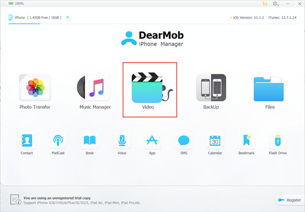This screenshot has width=305, height=212.
Task: Open the BackUp phones icon
Action: [x=211, y=87]
